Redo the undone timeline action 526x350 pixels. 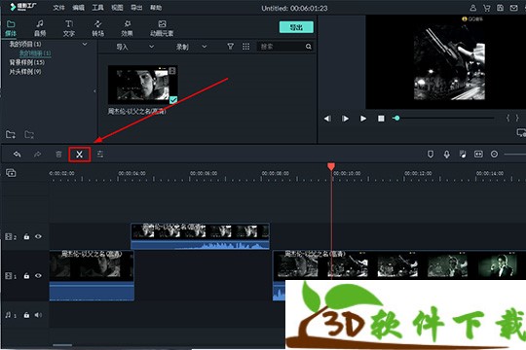coord(37,154)
